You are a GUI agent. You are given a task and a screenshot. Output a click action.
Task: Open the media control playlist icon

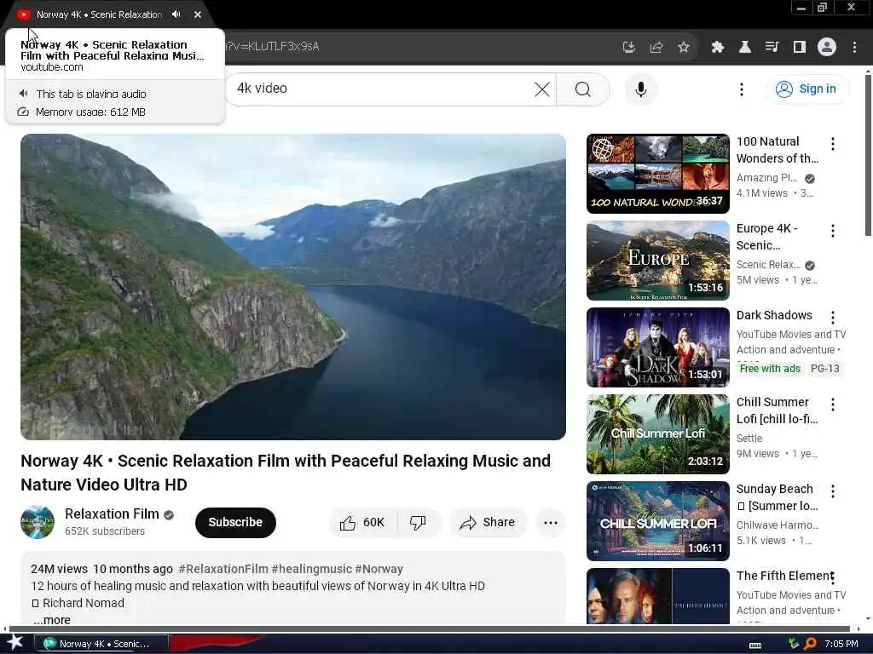(x=772, y=48)
